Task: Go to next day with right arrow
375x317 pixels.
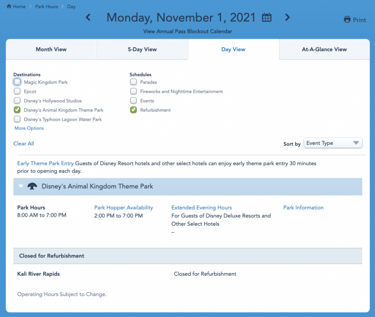Action: point(288,17)
